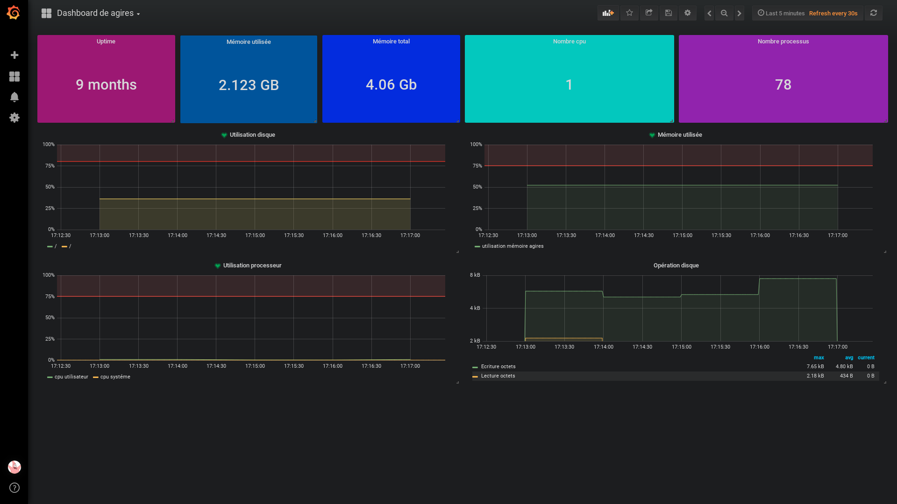This screenshot has width=897, height=504.
Task: Open the Dashboards grid sidebar icon
Action: coord(14,77)
